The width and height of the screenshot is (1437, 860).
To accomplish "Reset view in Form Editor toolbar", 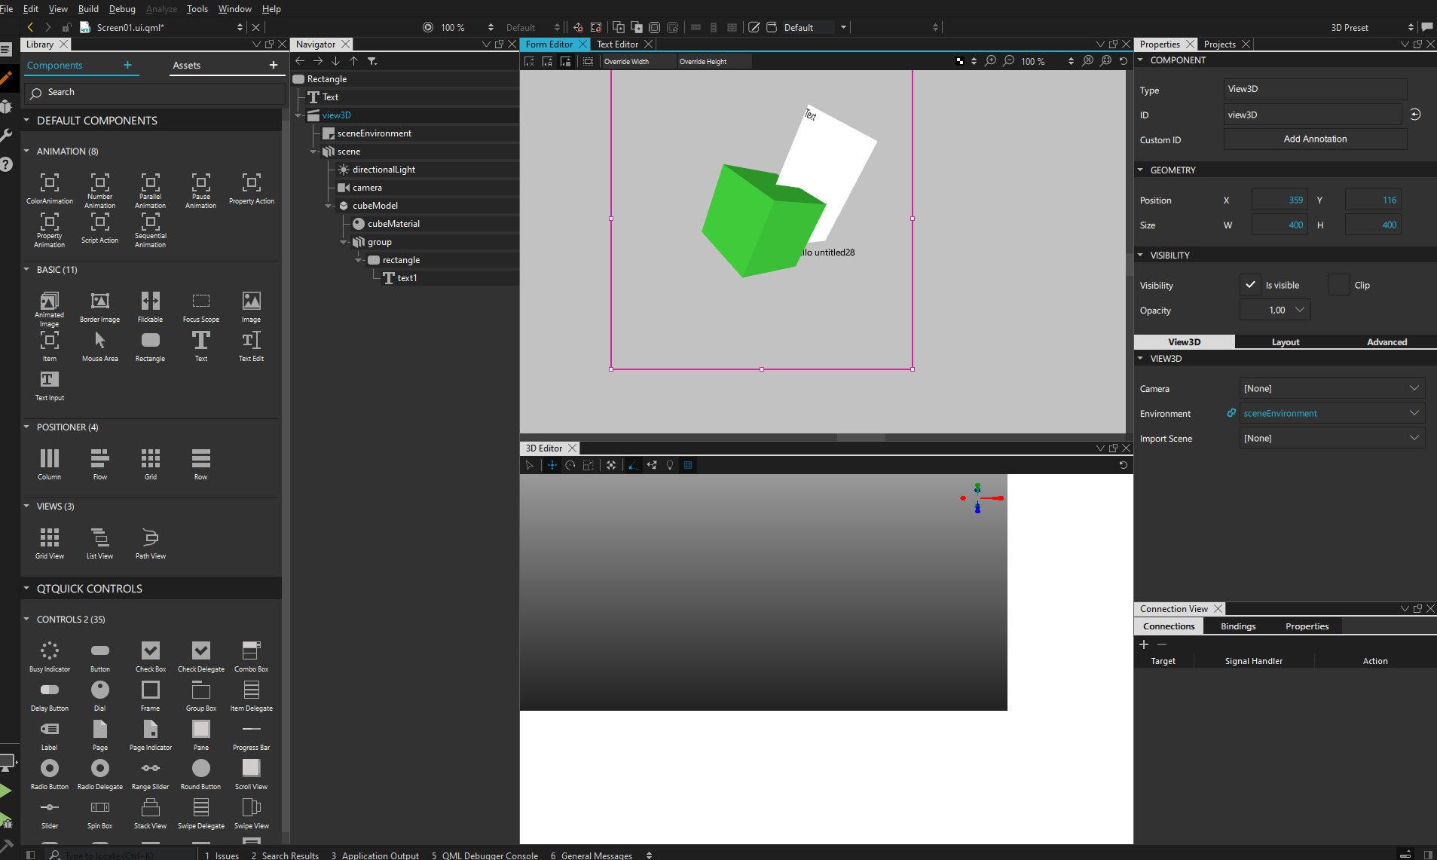I will pos(1124,61).
